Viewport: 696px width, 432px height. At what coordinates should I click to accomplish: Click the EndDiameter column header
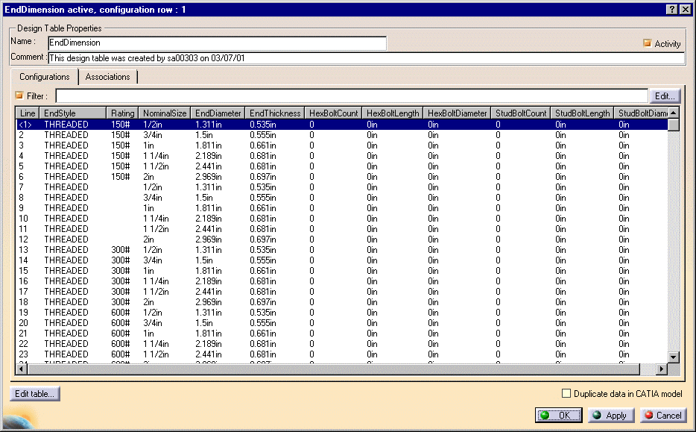[218, 113]
